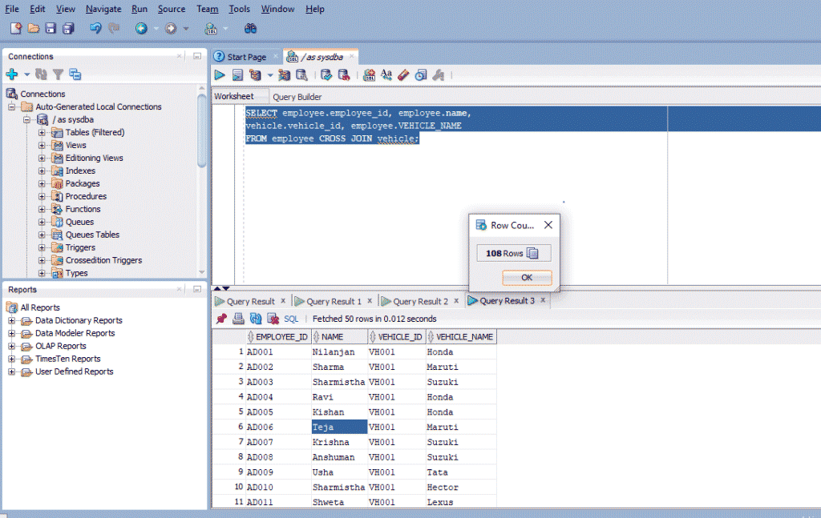This screenshot has height=518, width=821.
Task: Run the statement with green play icon
Action: 220,75
